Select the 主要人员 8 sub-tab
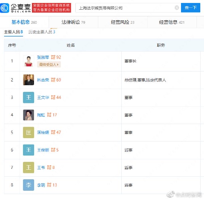The image size is (204, 200). (x=13, y=32)
